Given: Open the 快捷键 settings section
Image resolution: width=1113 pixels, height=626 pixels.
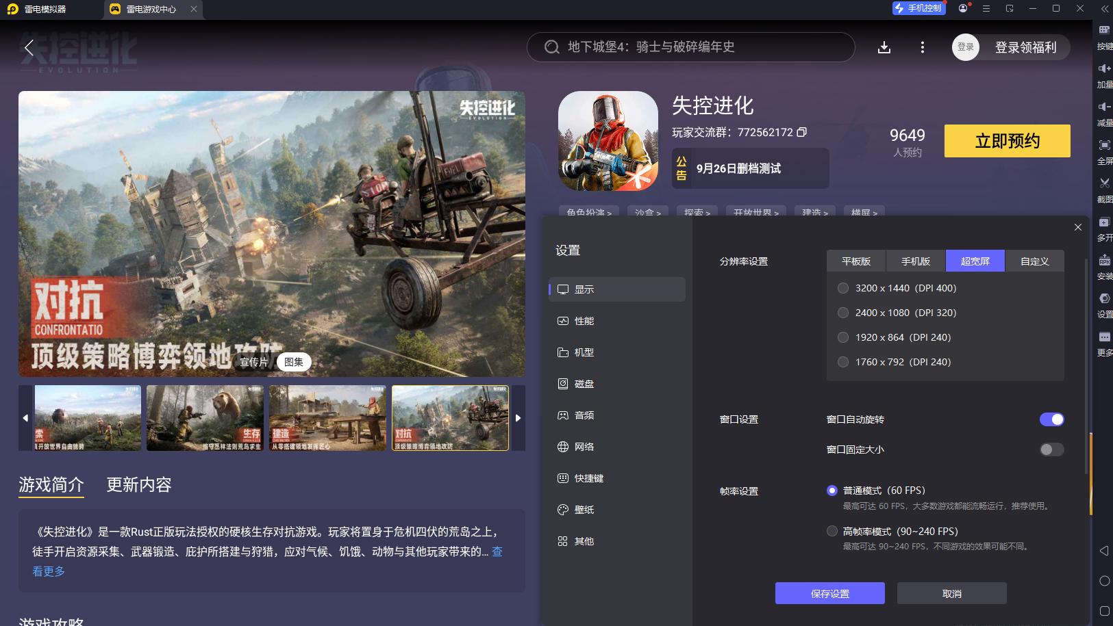Looking at the screenshot, I should [x=617, y=478].
